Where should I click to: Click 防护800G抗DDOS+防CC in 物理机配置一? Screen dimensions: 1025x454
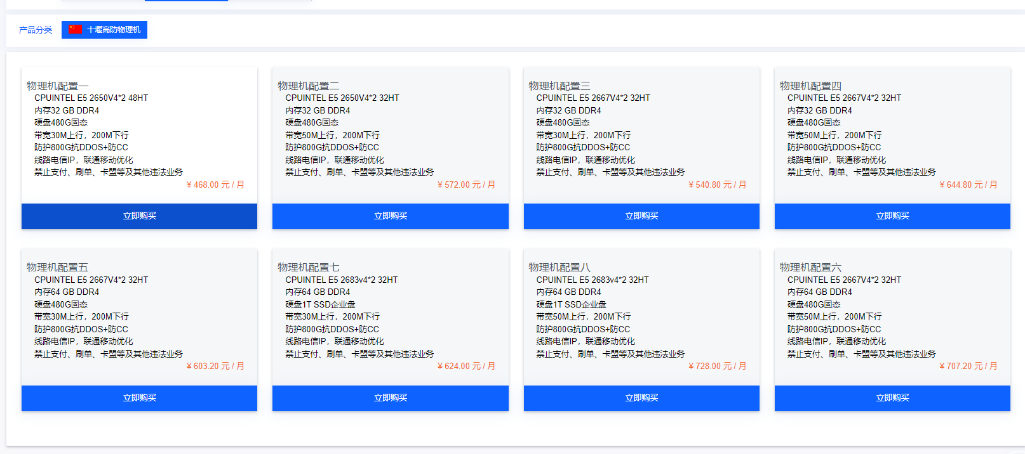point(81,147)
